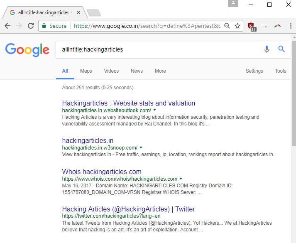Click the blue search magnifier button
The image size is (296, 243).
point(281,49)
